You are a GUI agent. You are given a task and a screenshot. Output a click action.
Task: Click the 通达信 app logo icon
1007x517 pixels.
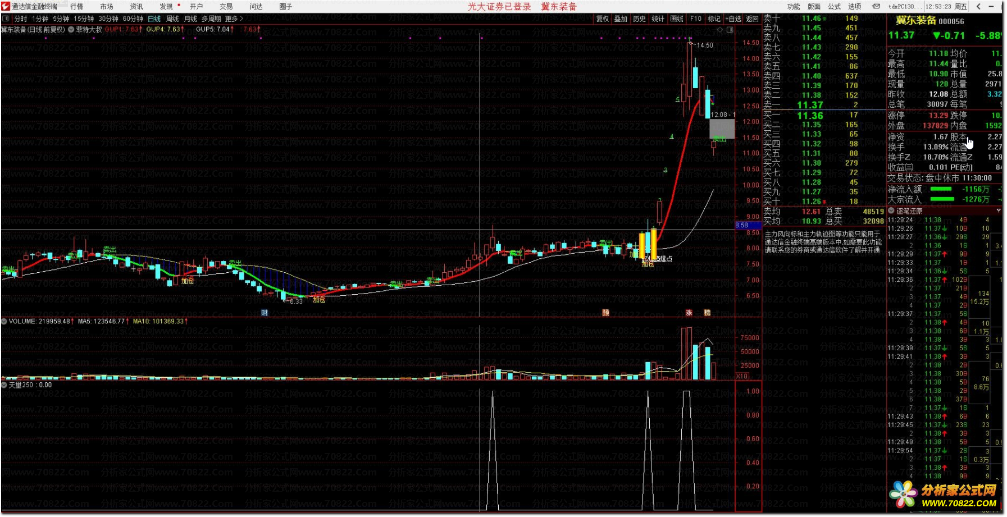[6, 6]
